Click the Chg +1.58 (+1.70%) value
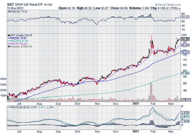 (x=164, y=8)
